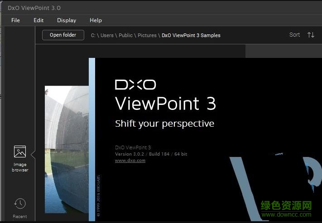Click the C: drive breadcrumb
The width and height of the screenshot is (322, 223).
(93, 35)
